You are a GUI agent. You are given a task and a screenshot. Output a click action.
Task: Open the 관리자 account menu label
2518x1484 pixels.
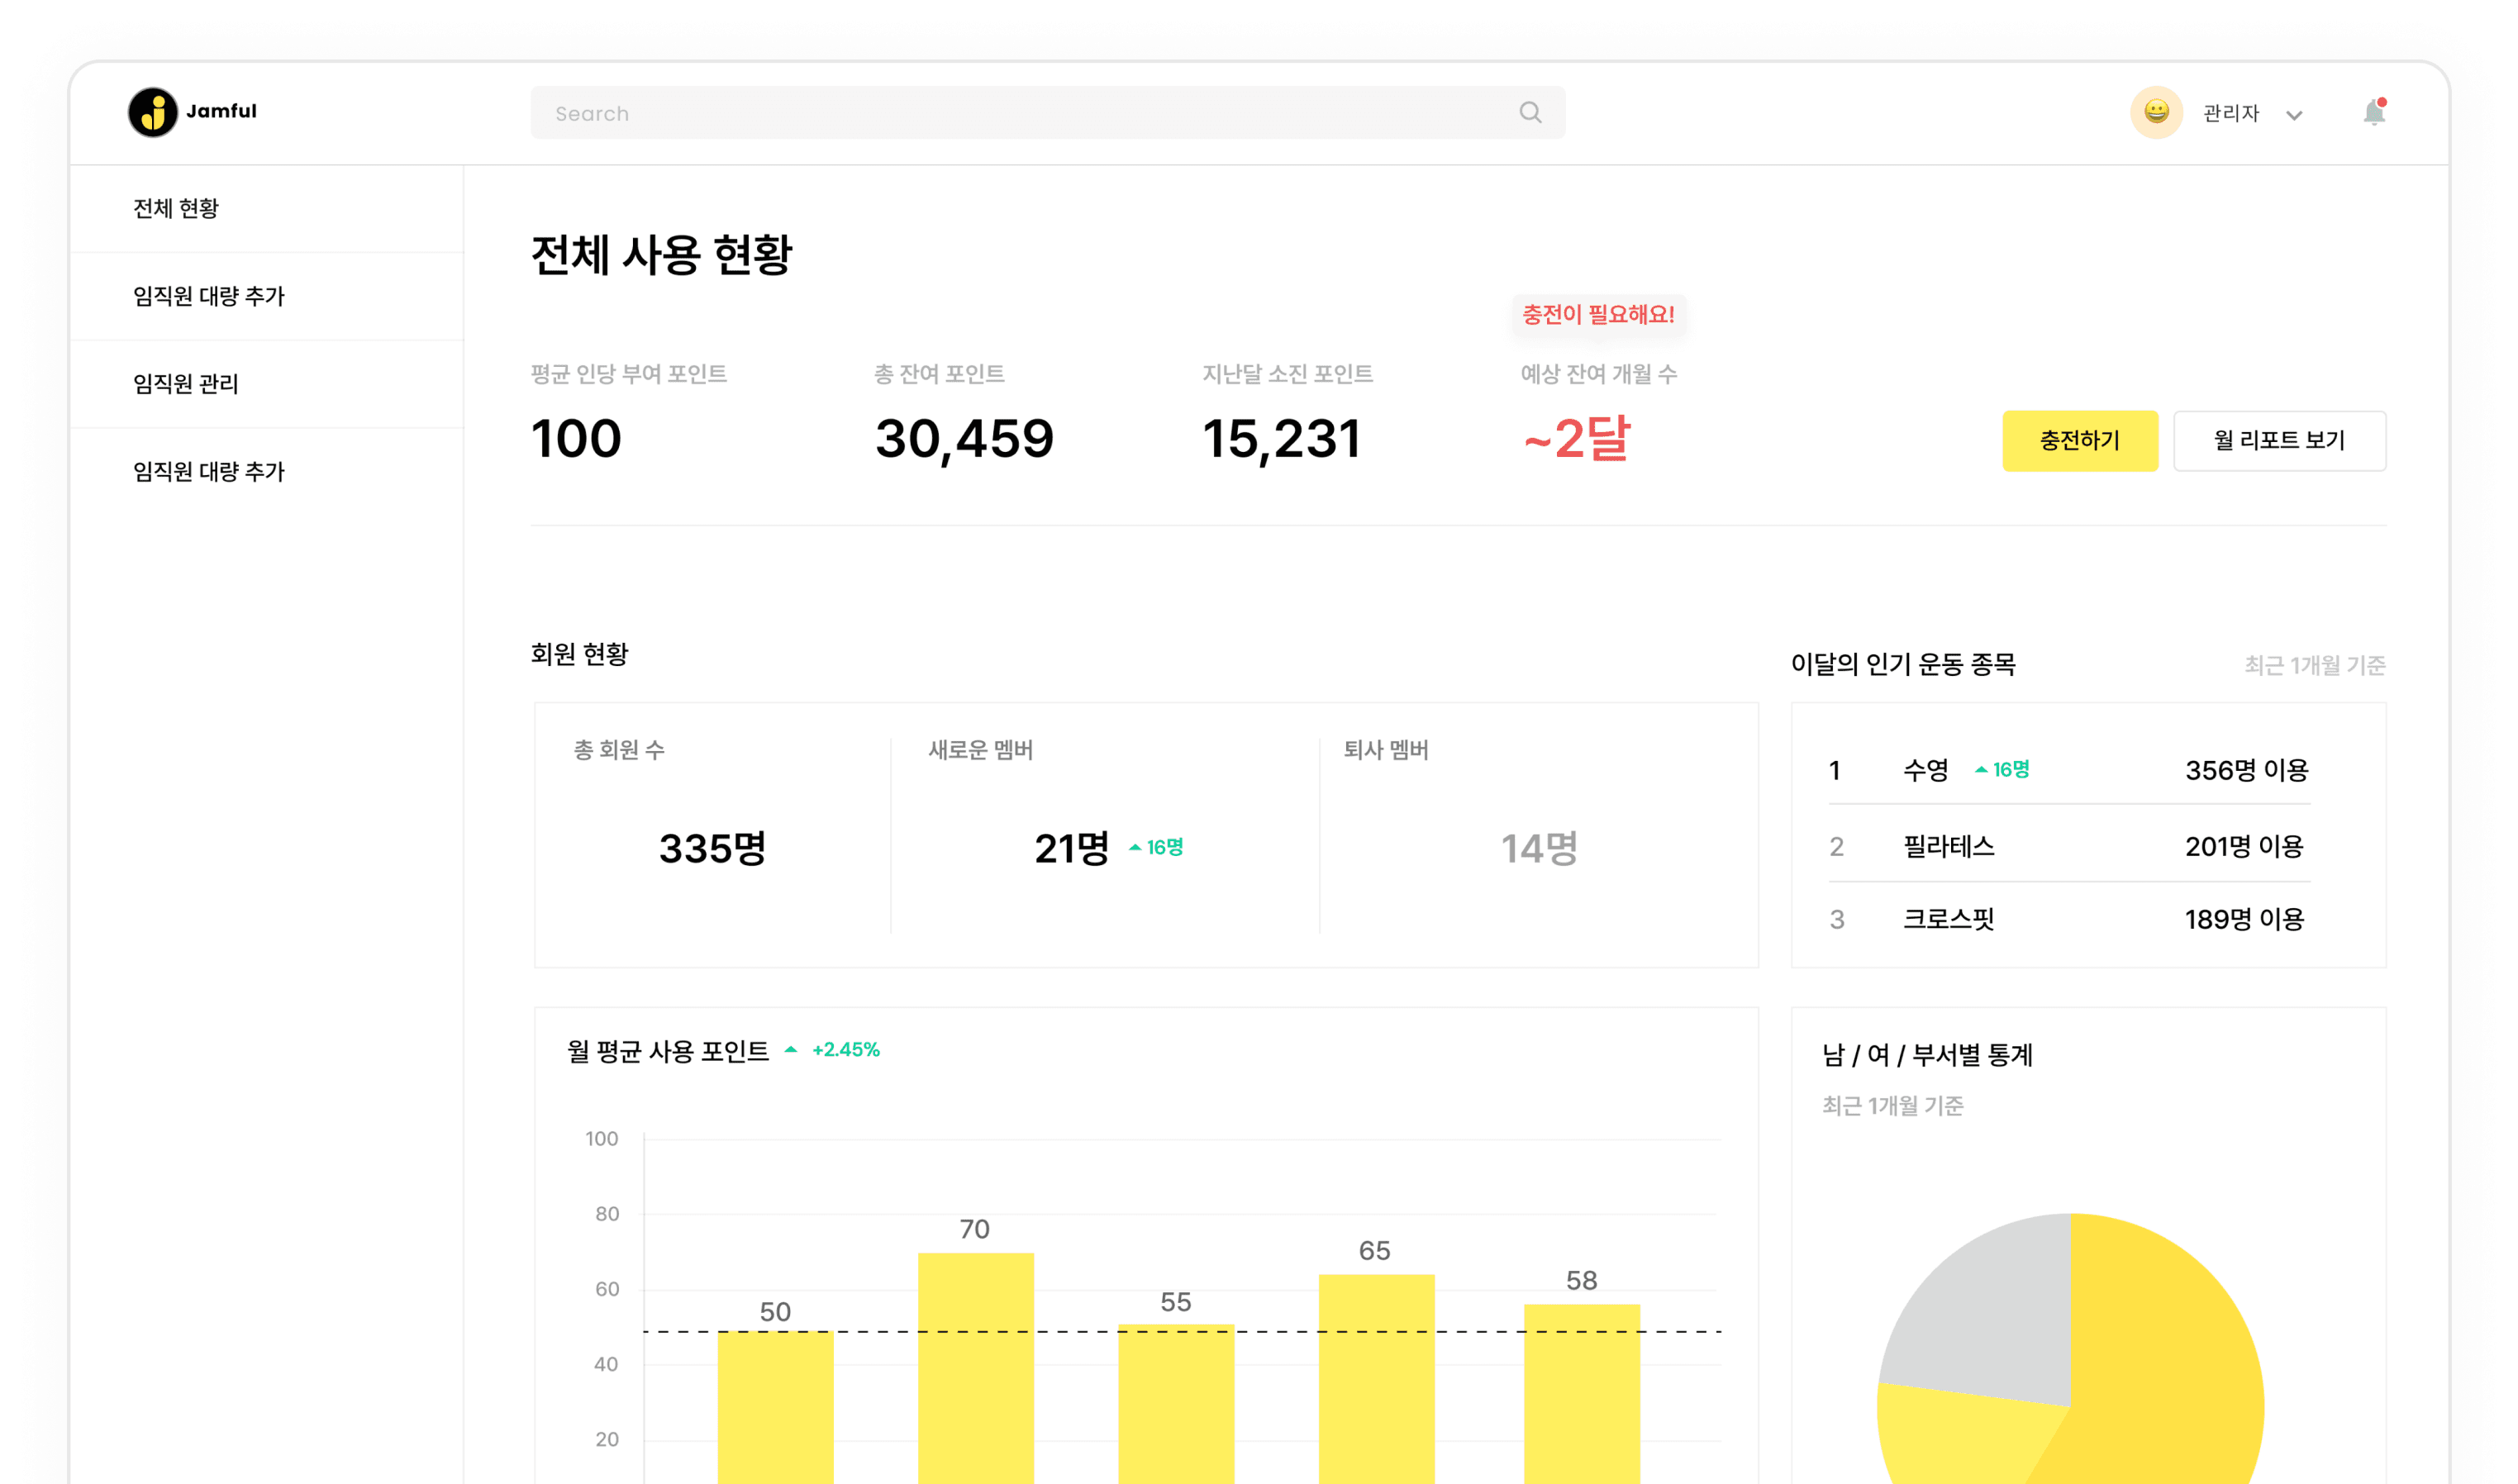[x=2231, y=113]
